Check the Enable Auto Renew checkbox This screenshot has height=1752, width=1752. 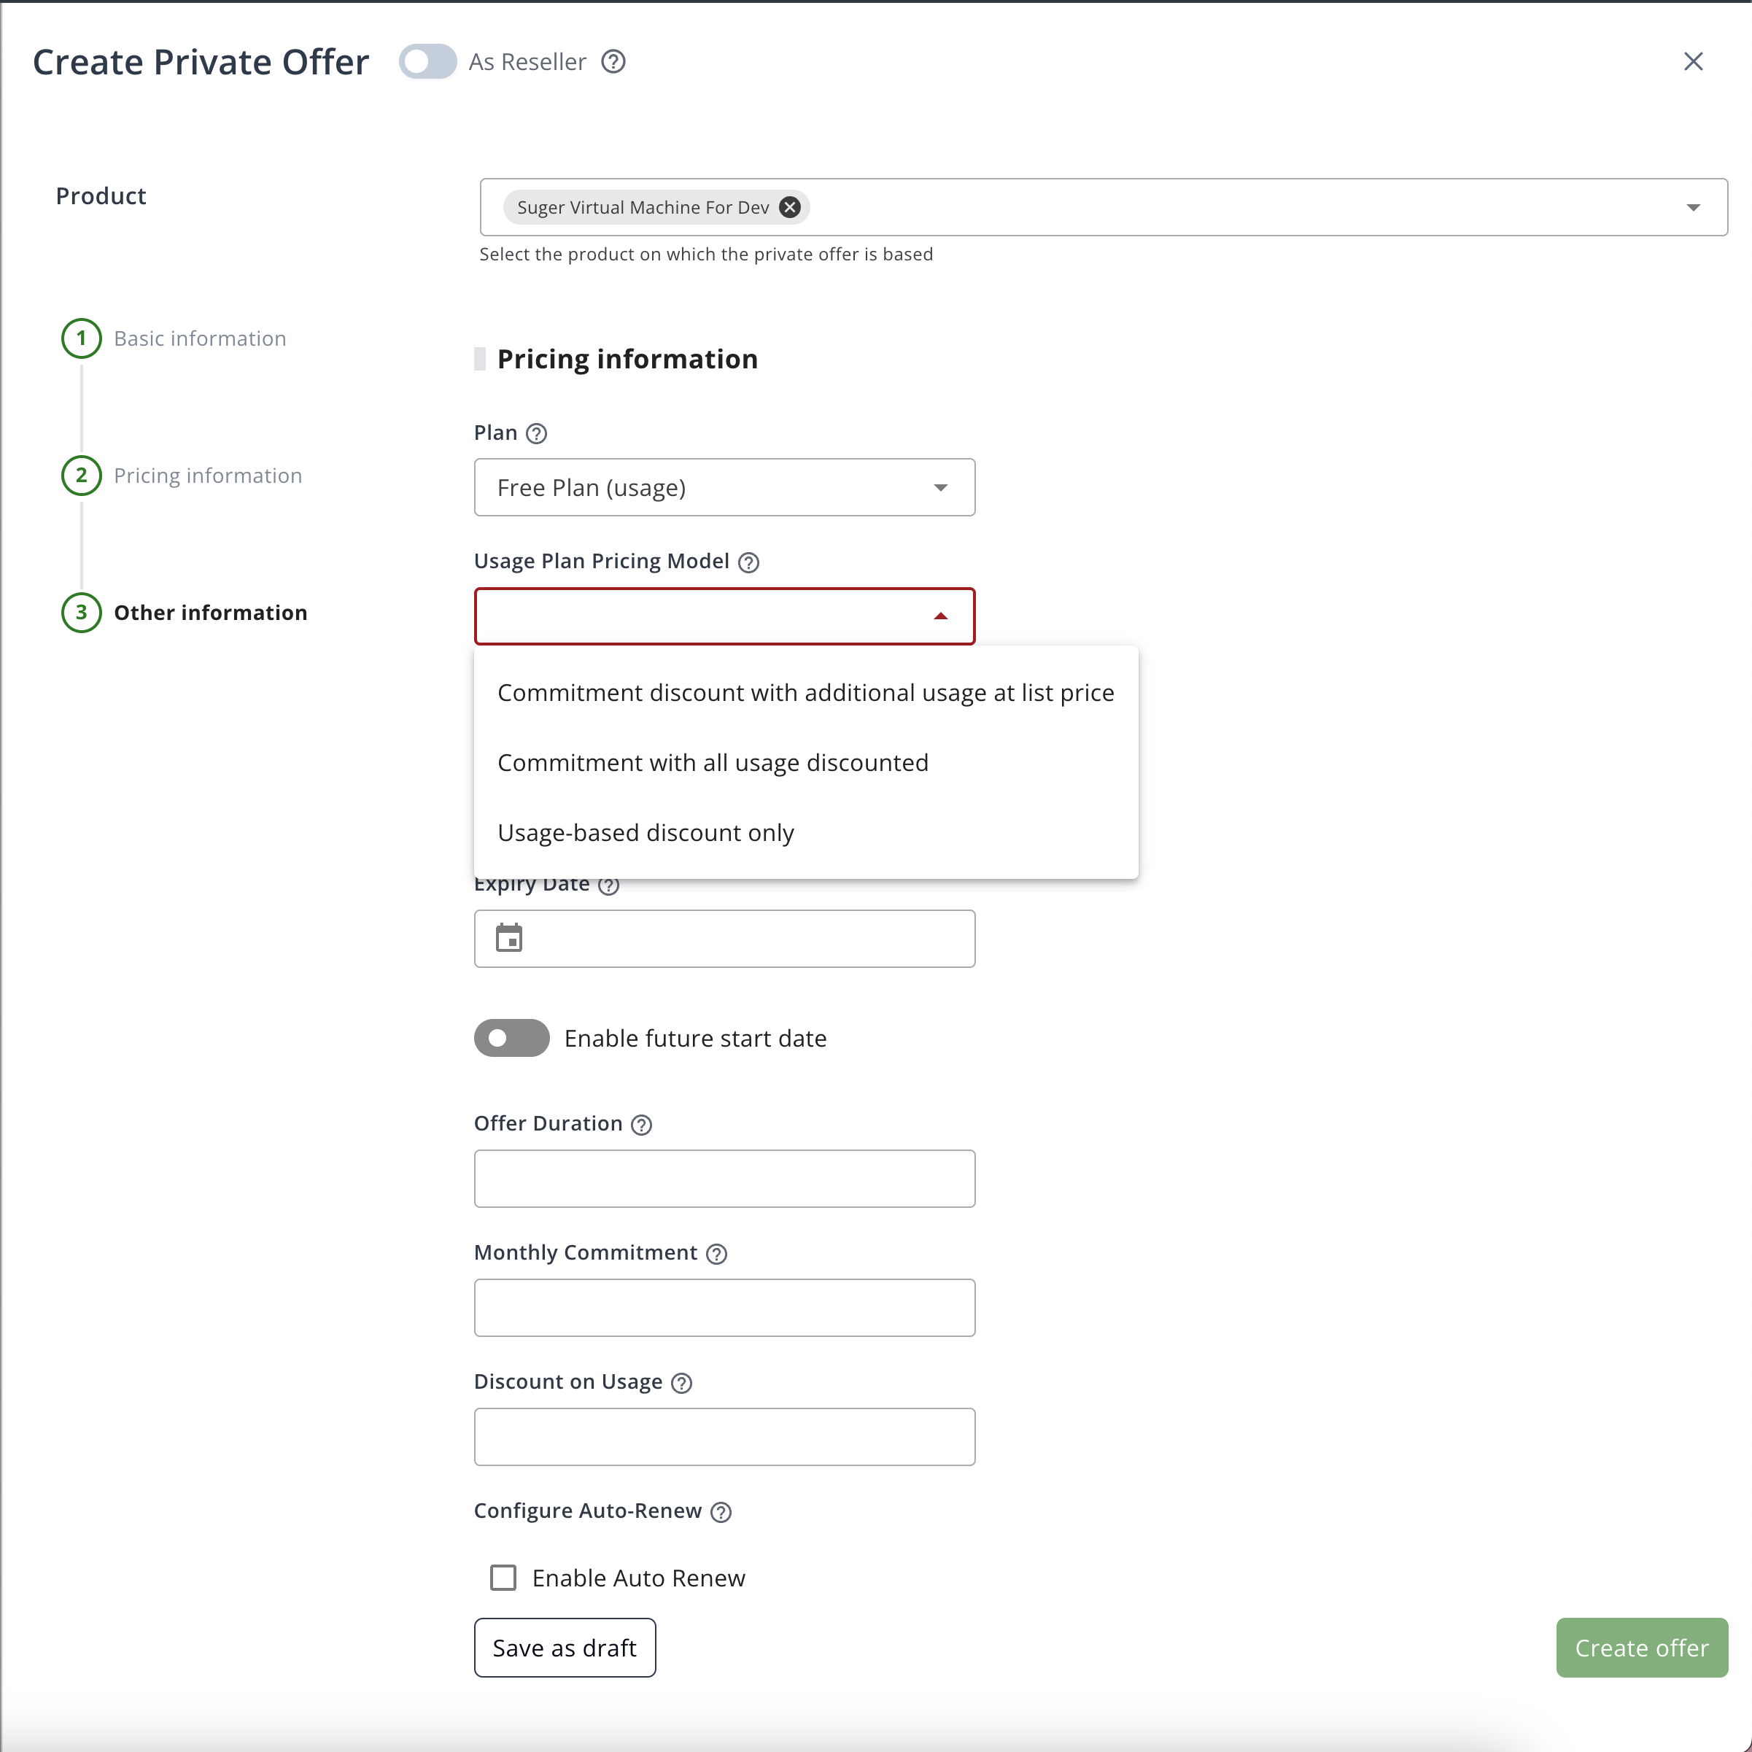coord(503,1578)
